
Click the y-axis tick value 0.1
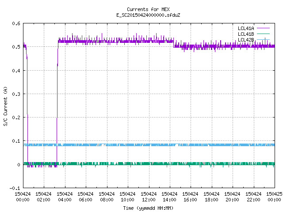[x=16, y=141]
